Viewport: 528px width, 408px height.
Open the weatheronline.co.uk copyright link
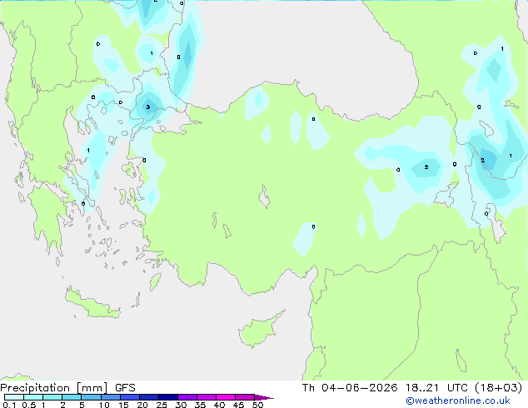pyautogui.click(x=458, y=401)
